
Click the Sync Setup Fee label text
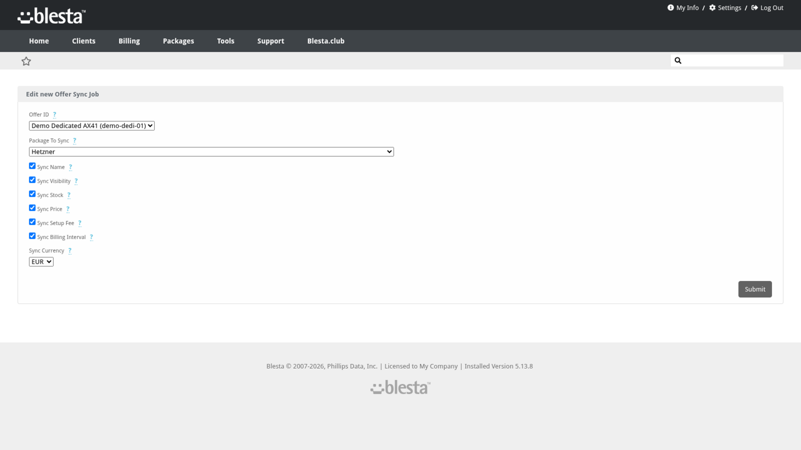click(x=55, y=223)
